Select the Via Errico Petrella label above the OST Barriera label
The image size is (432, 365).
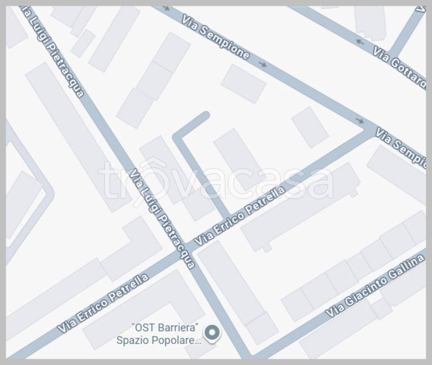tap(103, 303)
